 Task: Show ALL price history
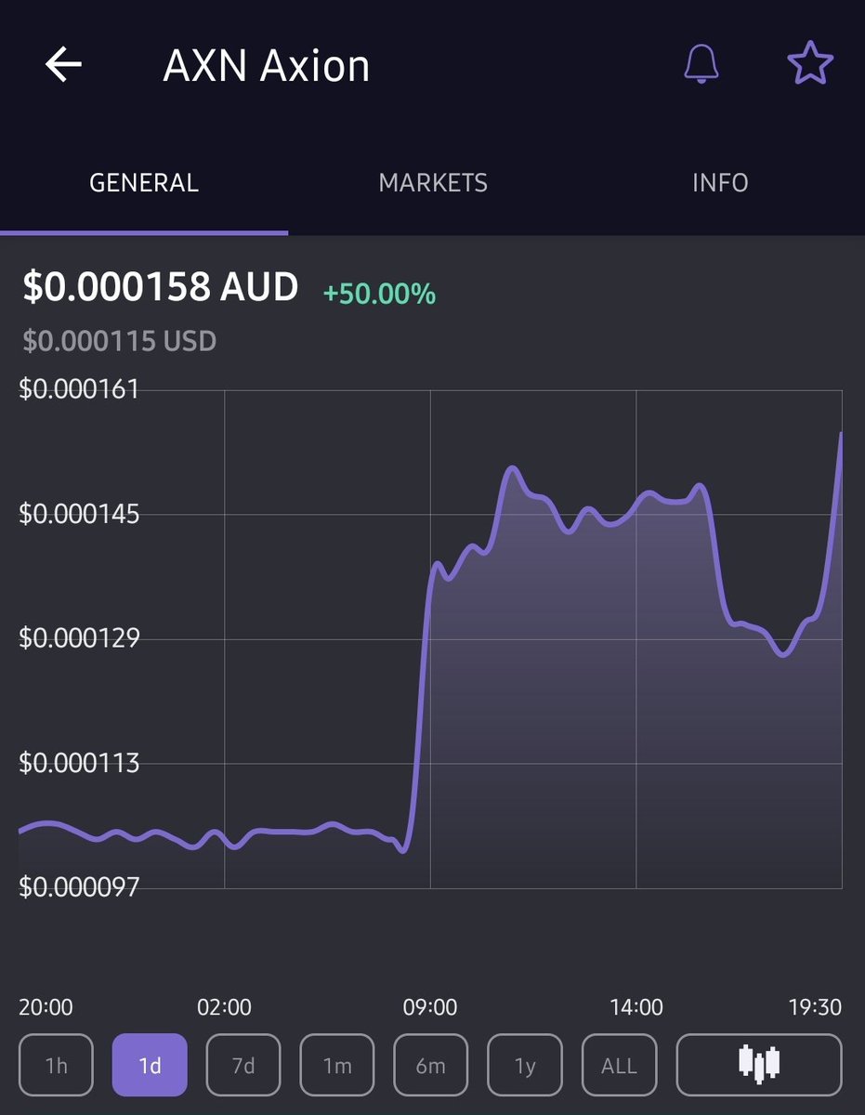(x=619, y=1065)
